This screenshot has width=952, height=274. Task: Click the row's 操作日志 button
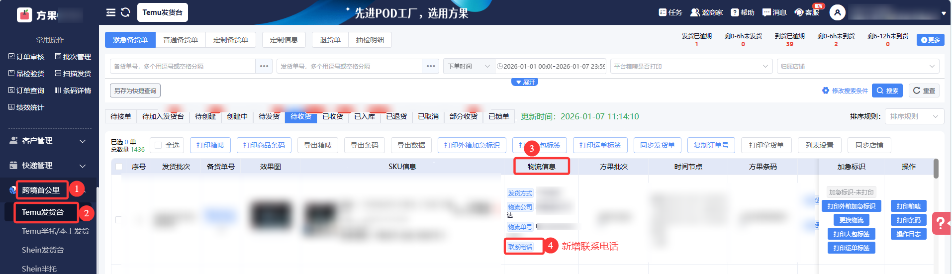(909, 234)
